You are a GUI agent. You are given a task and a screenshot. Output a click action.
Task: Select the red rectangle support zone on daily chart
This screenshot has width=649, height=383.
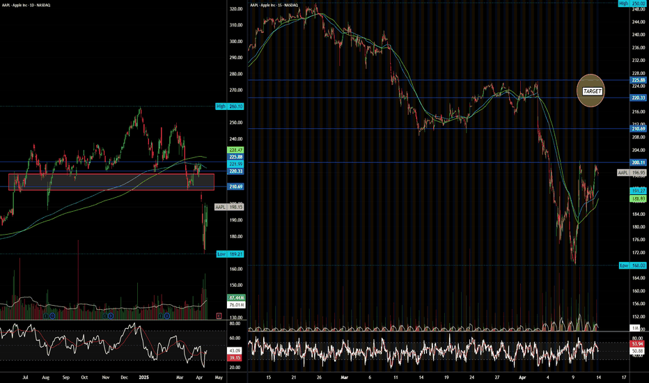tap(111, 182)
